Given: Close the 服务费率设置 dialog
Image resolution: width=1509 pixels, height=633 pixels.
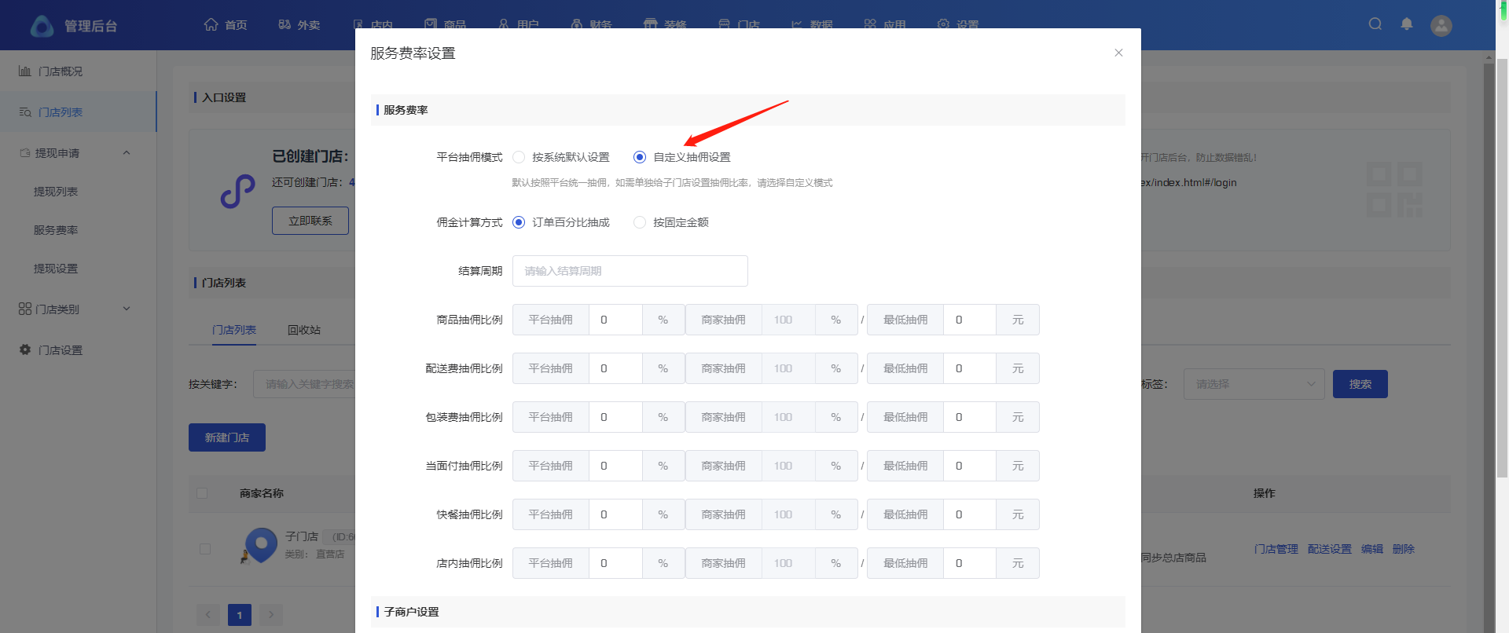Looking at the screenshot, I should point(1118,53).
